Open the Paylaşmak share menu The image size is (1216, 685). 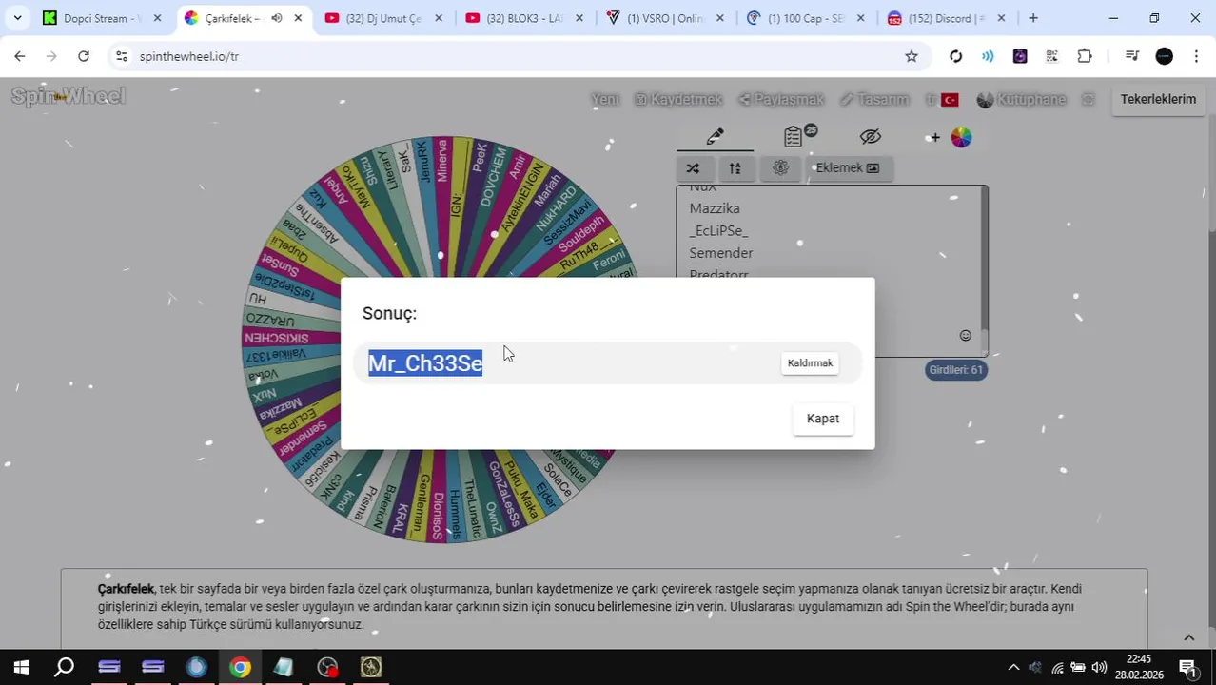(x=781, y=99)
